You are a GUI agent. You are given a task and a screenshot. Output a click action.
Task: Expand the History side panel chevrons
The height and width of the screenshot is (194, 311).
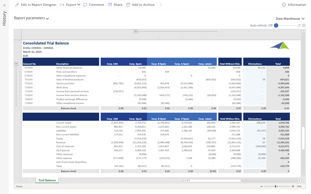[x=4, y=5]
